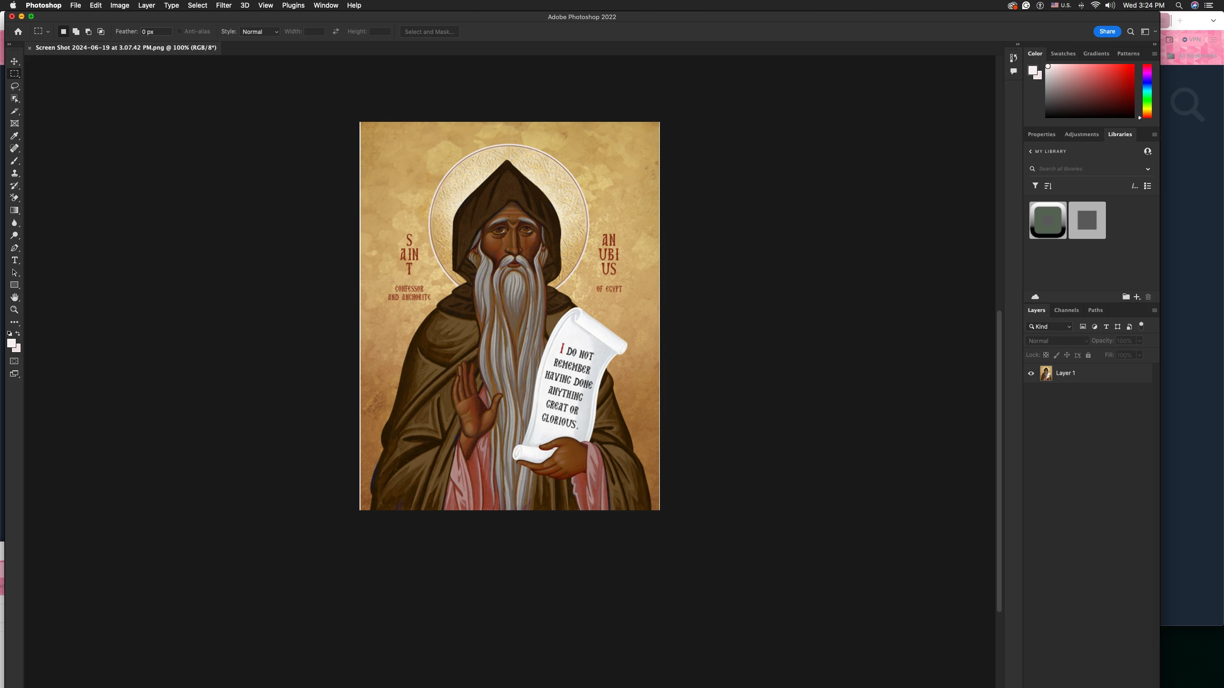Select the Horizontal Type tool
This screenshot has width=1224, height=688.
pyautogui.click(x=14, y=260)
